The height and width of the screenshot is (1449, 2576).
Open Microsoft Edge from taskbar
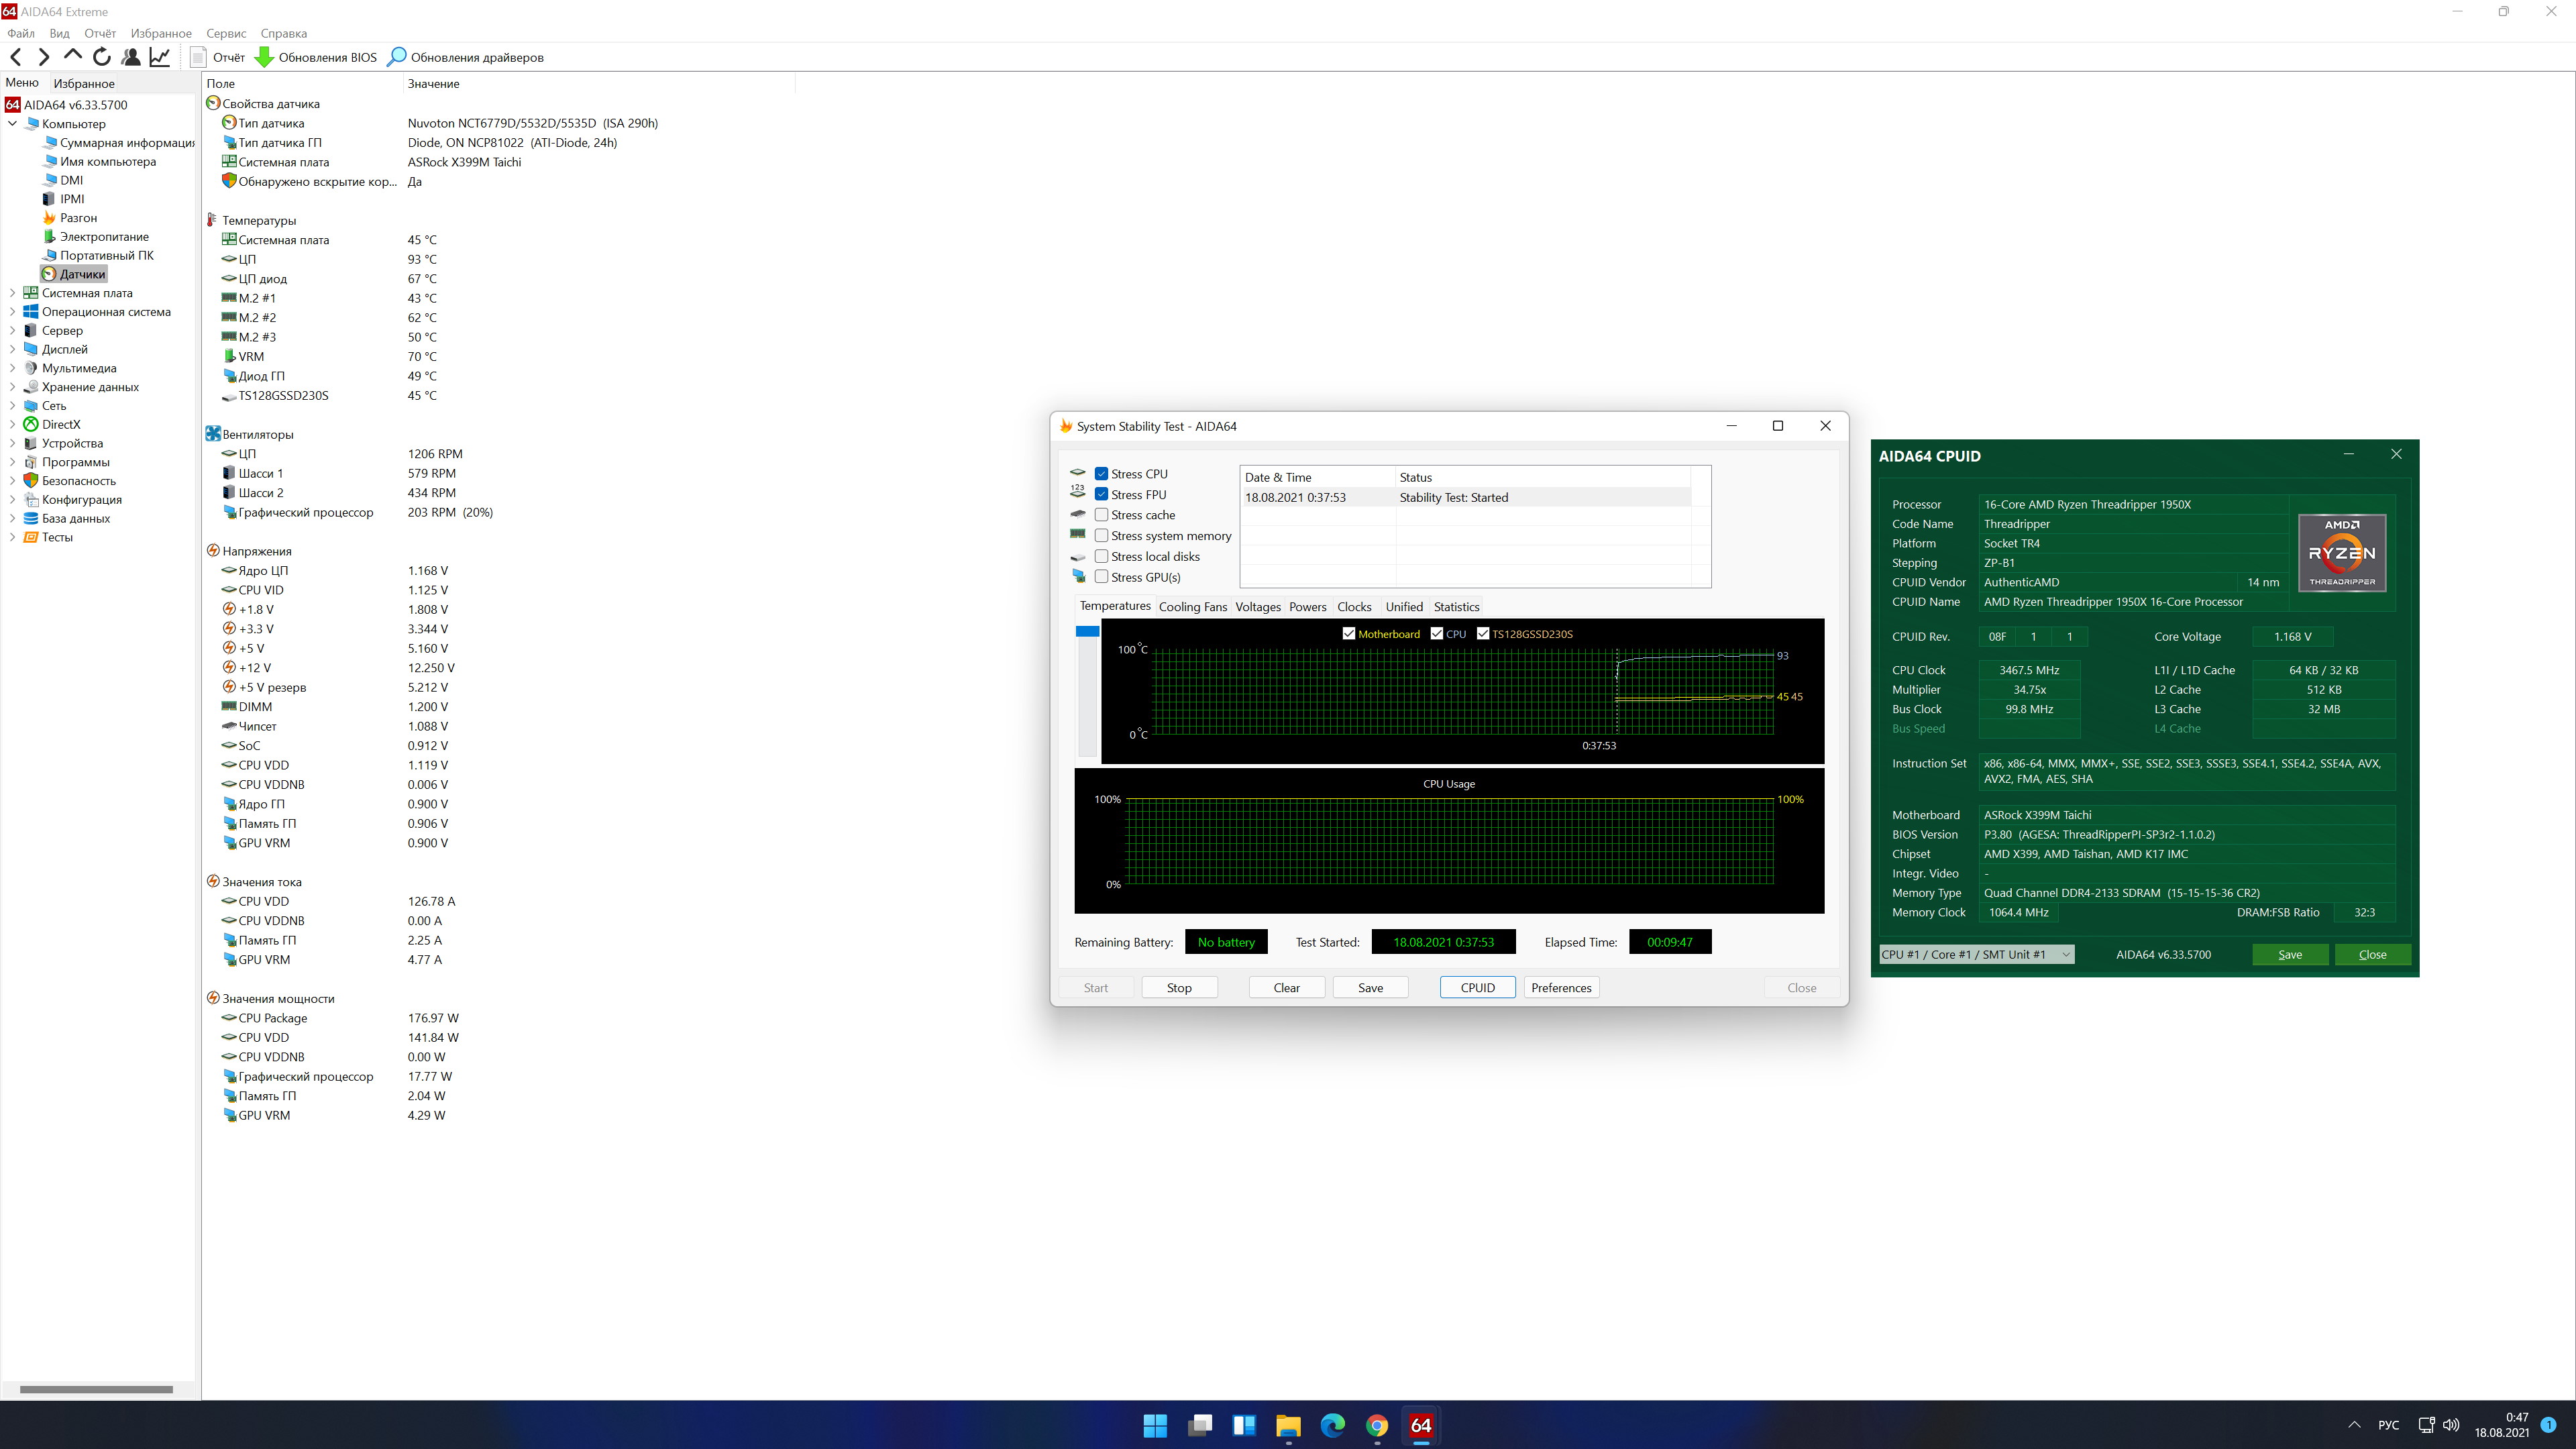click(1332, 1425)
